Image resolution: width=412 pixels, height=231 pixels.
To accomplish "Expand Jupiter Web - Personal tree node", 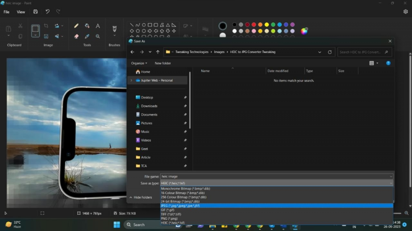I will click(x=131, y=80).
